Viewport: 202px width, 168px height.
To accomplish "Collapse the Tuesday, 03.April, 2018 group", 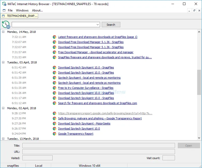I will 3,62.
